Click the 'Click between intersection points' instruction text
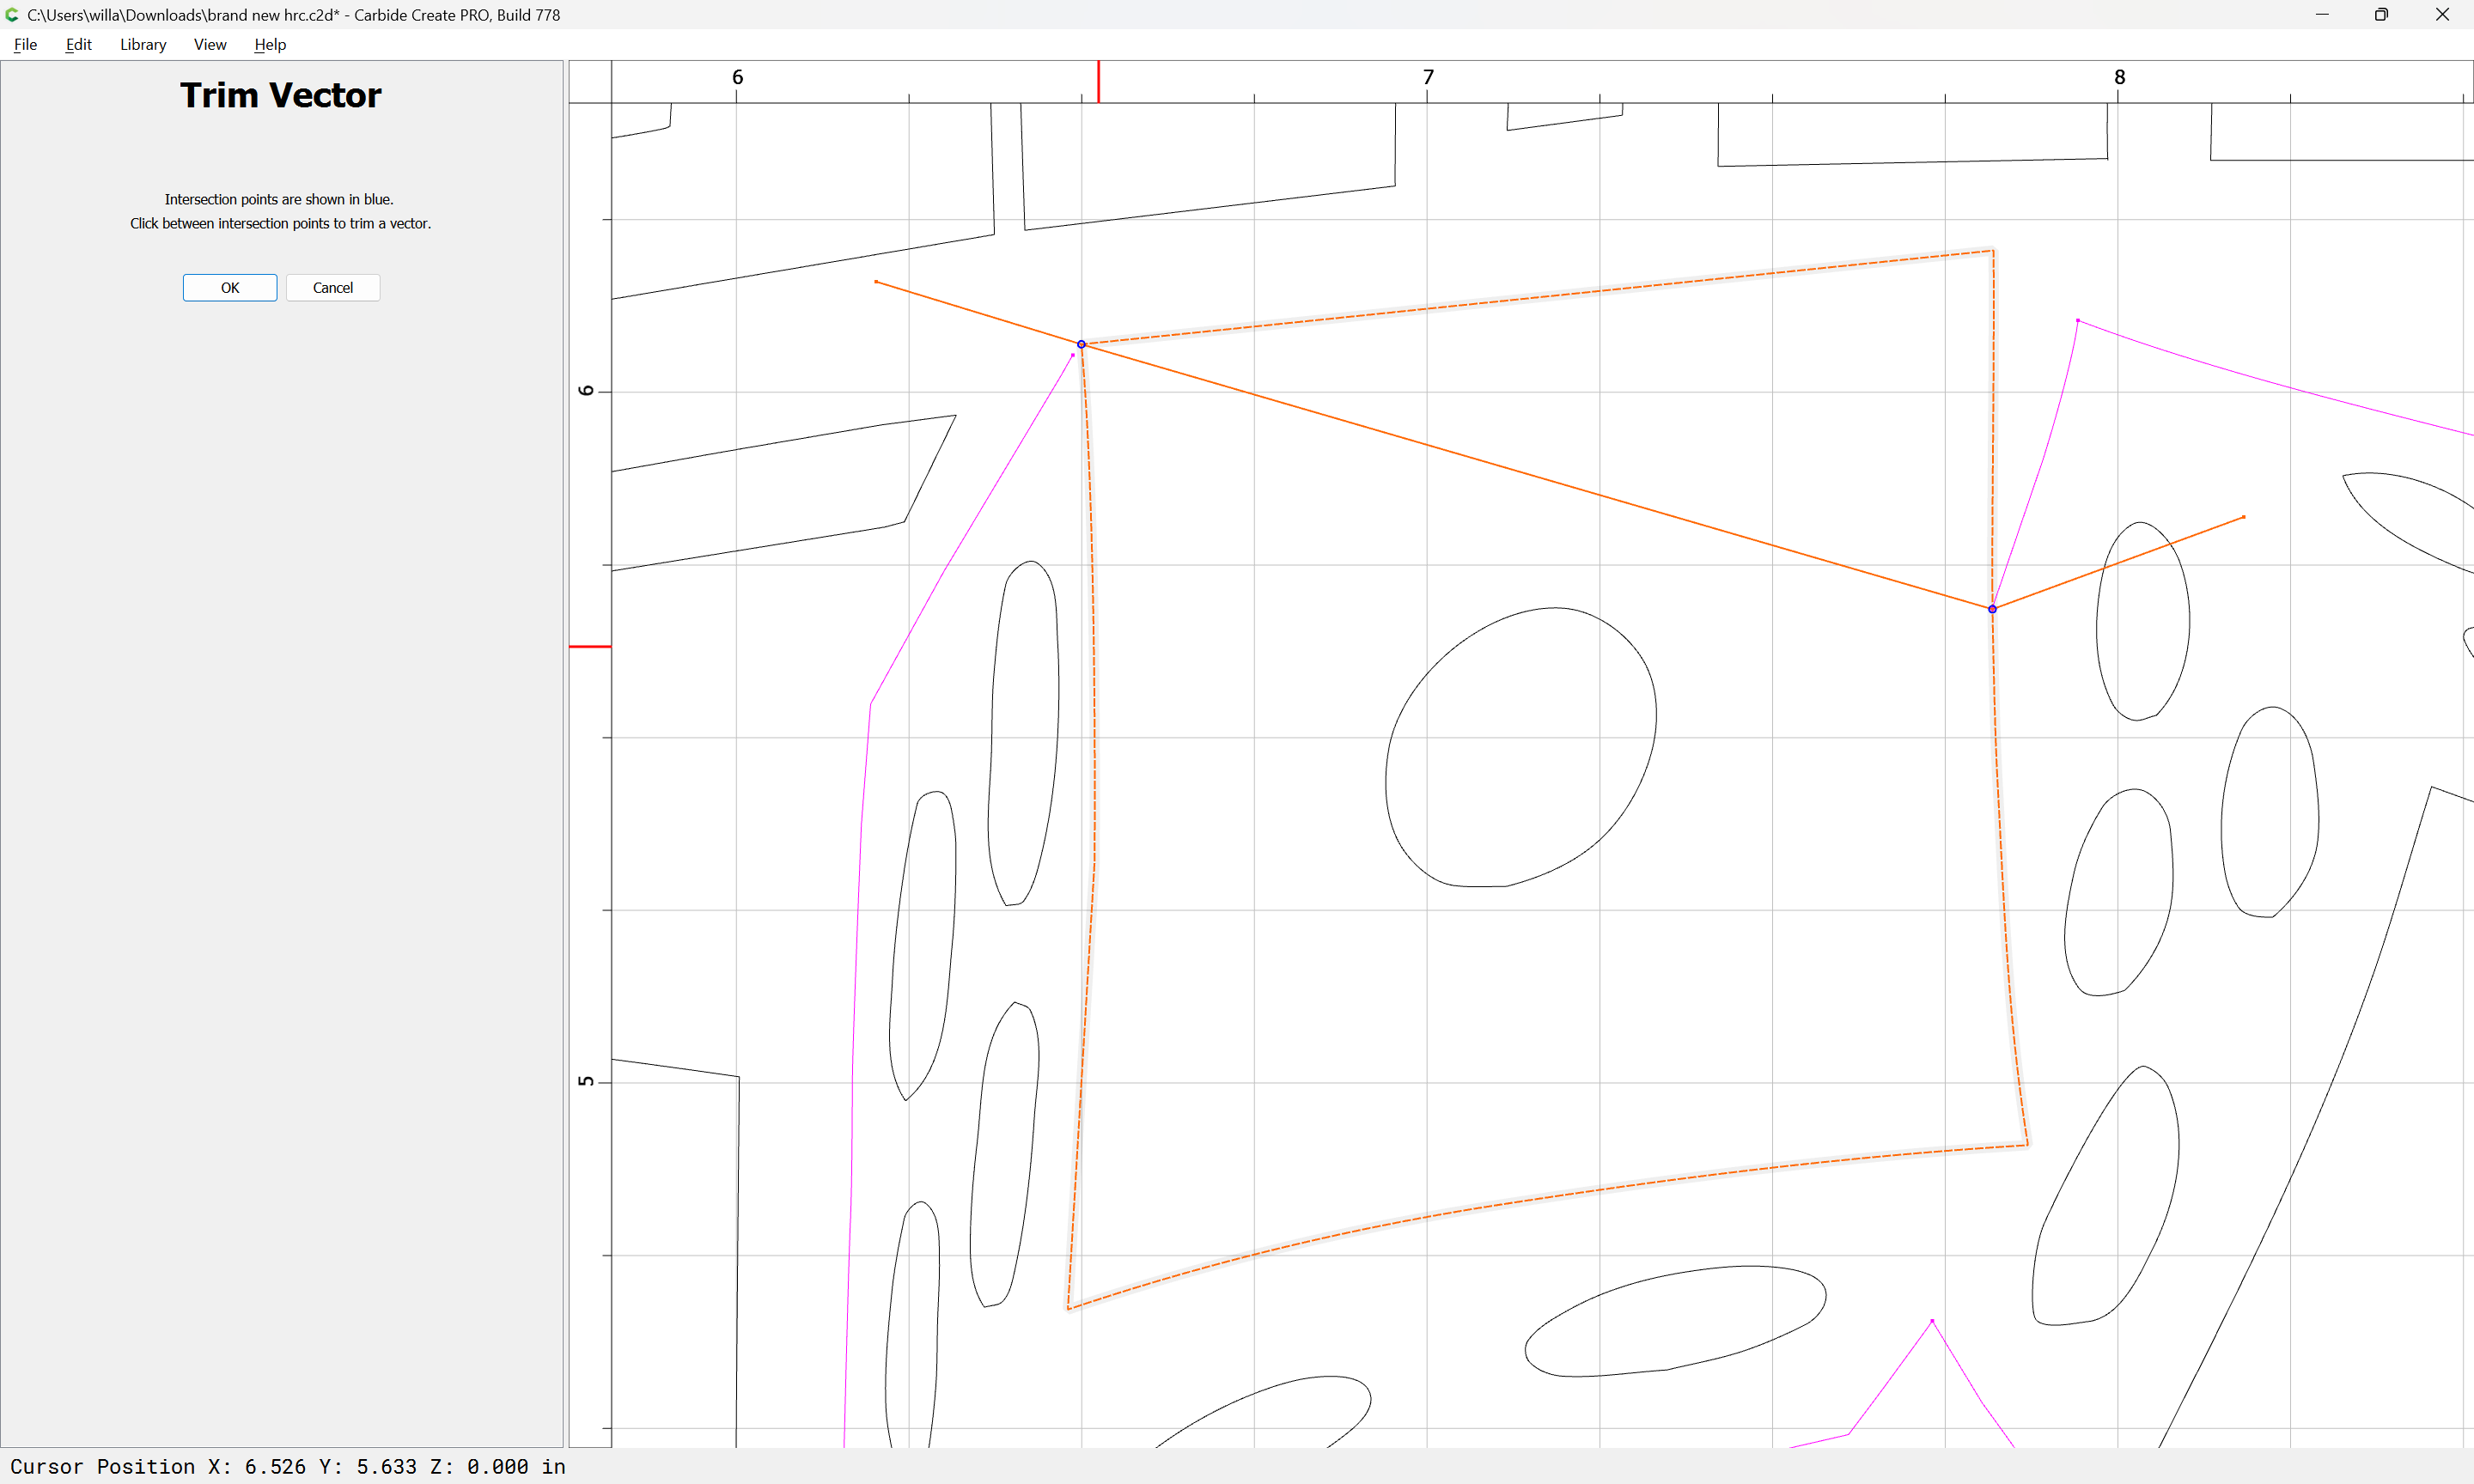This screenshot has width=2474, height=1484. (280, 224)
